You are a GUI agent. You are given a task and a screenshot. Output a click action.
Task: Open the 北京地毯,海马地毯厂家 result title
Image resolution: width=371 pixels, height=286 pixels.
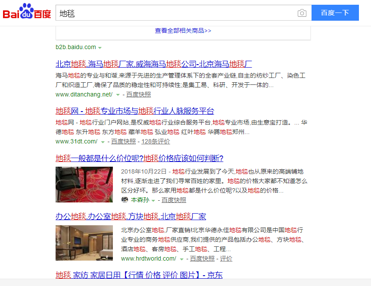tap(153, 64)
